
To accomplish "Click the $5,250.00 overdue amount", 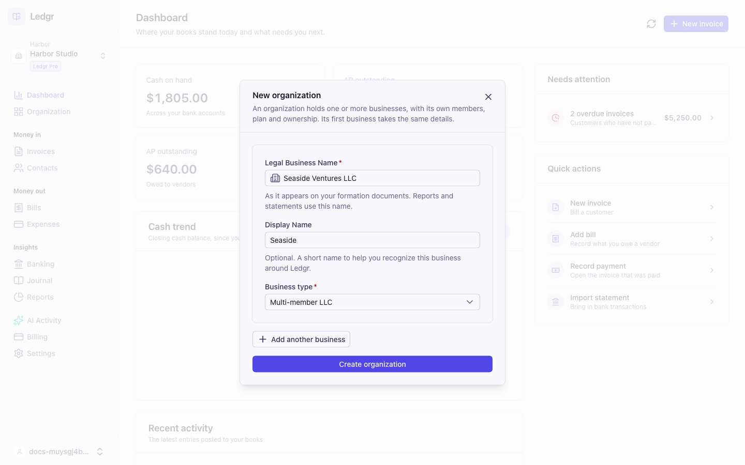I will pos(683,118).
